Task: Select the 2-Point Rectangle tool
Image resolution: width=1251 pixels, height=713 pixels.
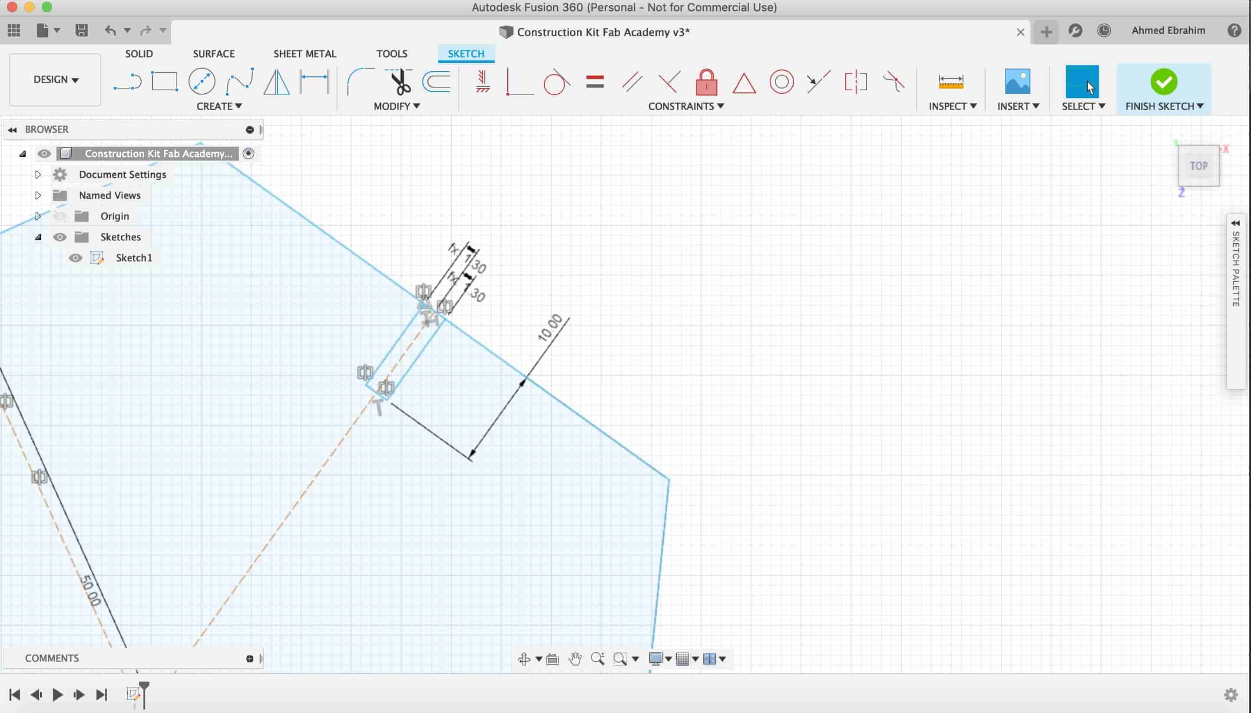Action: click(164, 81)
